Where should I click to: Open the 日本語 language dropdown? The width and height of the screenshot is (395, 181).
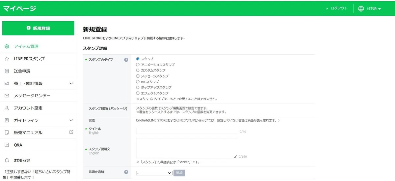pos(374,9)
